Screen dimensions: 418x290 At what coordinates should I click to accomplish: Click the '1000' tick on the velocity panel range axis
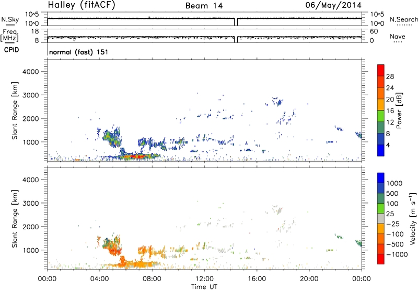(x=30, y=250)
